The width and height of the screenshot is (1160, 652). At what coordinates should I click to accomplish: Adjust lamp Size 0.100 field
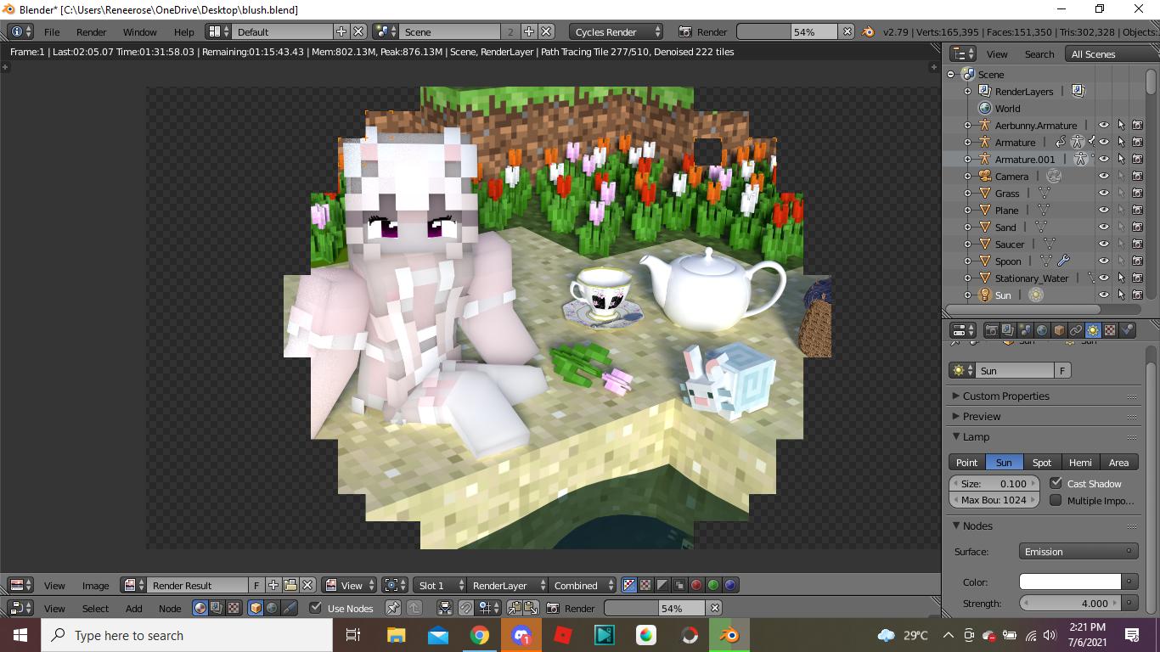point(994,483)
